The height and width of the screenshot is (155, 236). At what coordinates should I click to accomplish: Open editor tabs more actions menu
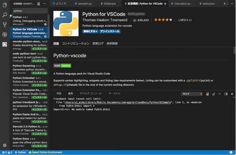tap(232, 4)
